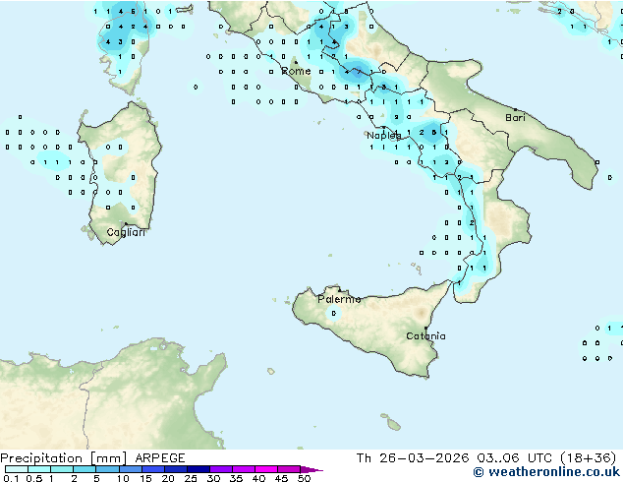Click the Catania city label

point(425,336)
